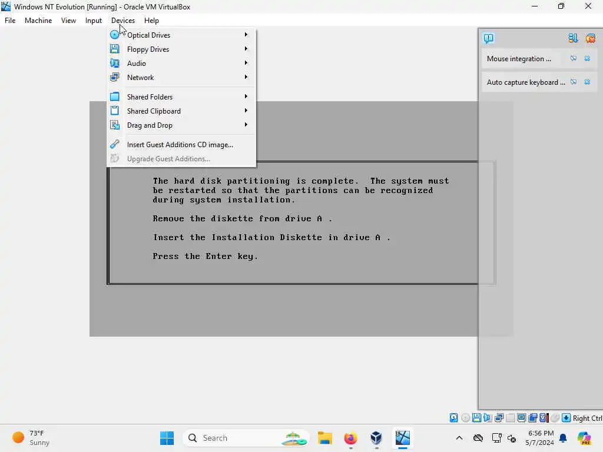Click the hard disk status bar indicator

(454, 418)
